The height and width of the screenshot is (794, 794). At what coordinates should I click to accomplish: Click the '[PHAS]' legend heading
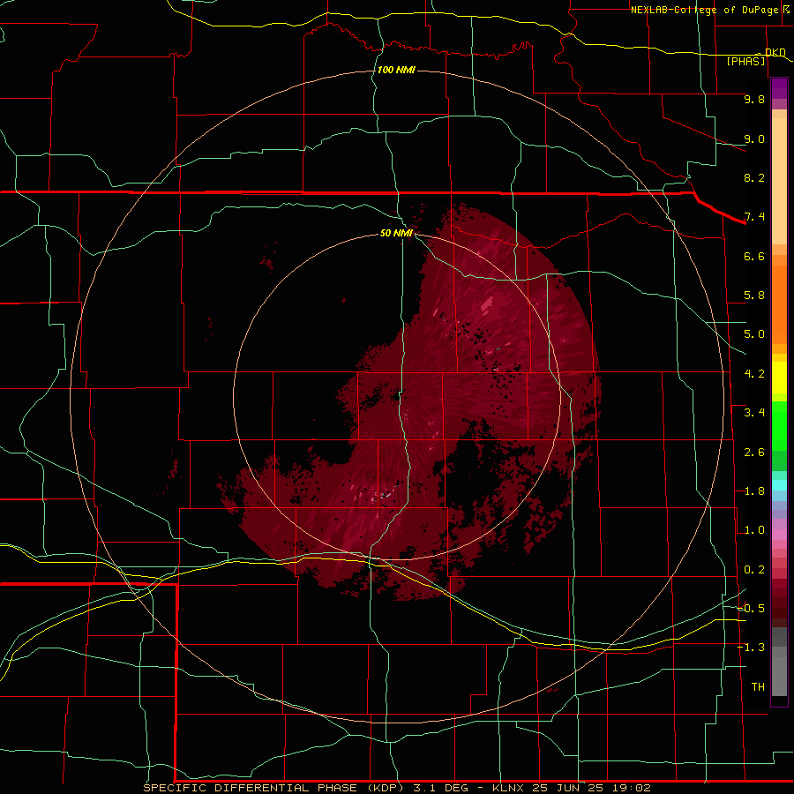tap(745, 61)
